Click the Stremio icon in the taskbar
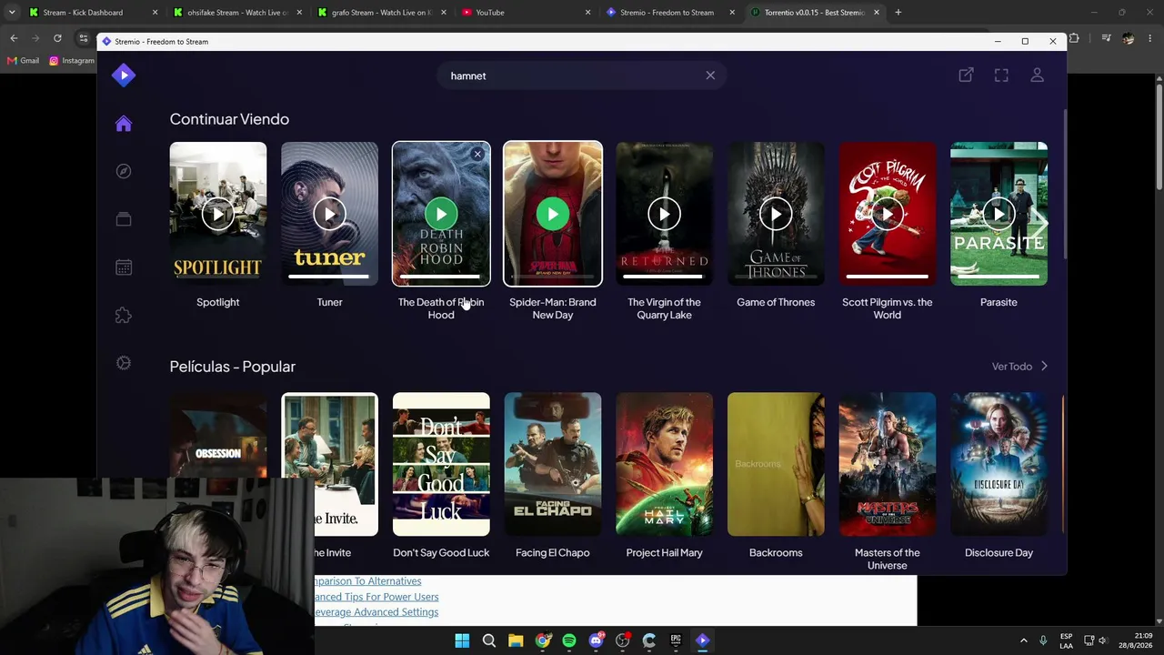This screenshot has width=1164, height=655. pyautogui.click(x=702, y=640)
